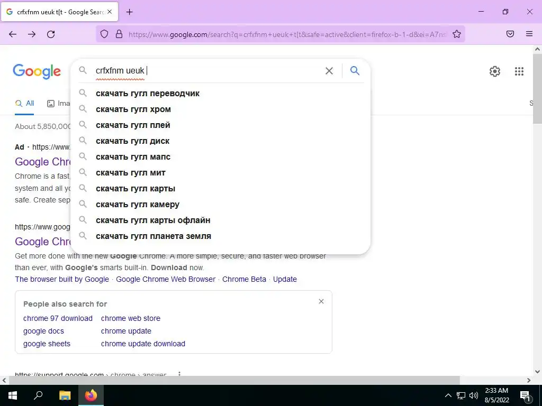
Task: Search for chrome update
Action: tap(126, 331)
